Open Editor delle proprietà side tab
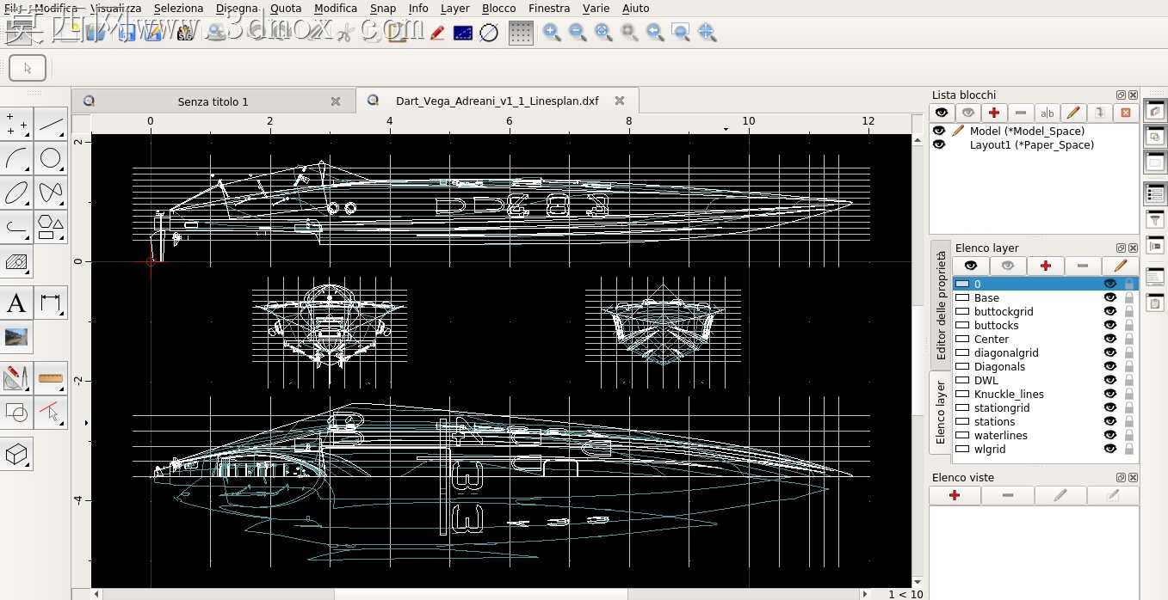The image size is (1168, 600). tap(941, 305)
